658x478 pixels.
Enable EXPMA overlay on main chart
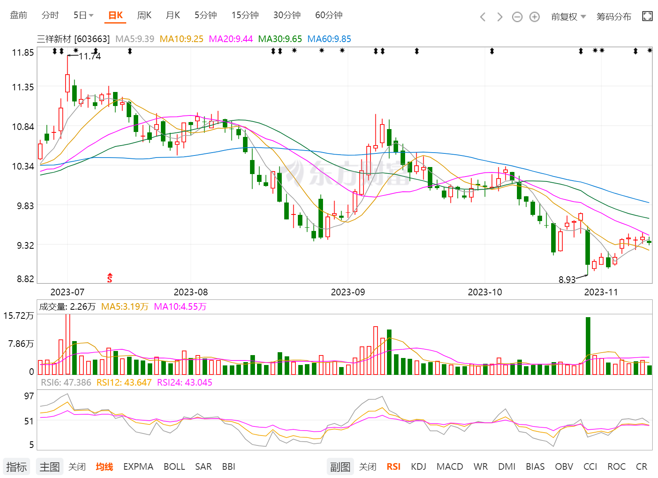click(138, 467)
